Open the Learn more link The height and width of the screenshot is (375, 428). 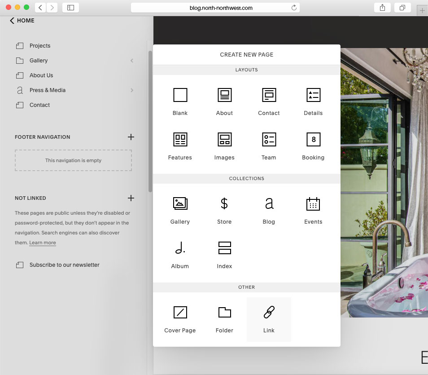pos(43,243)
